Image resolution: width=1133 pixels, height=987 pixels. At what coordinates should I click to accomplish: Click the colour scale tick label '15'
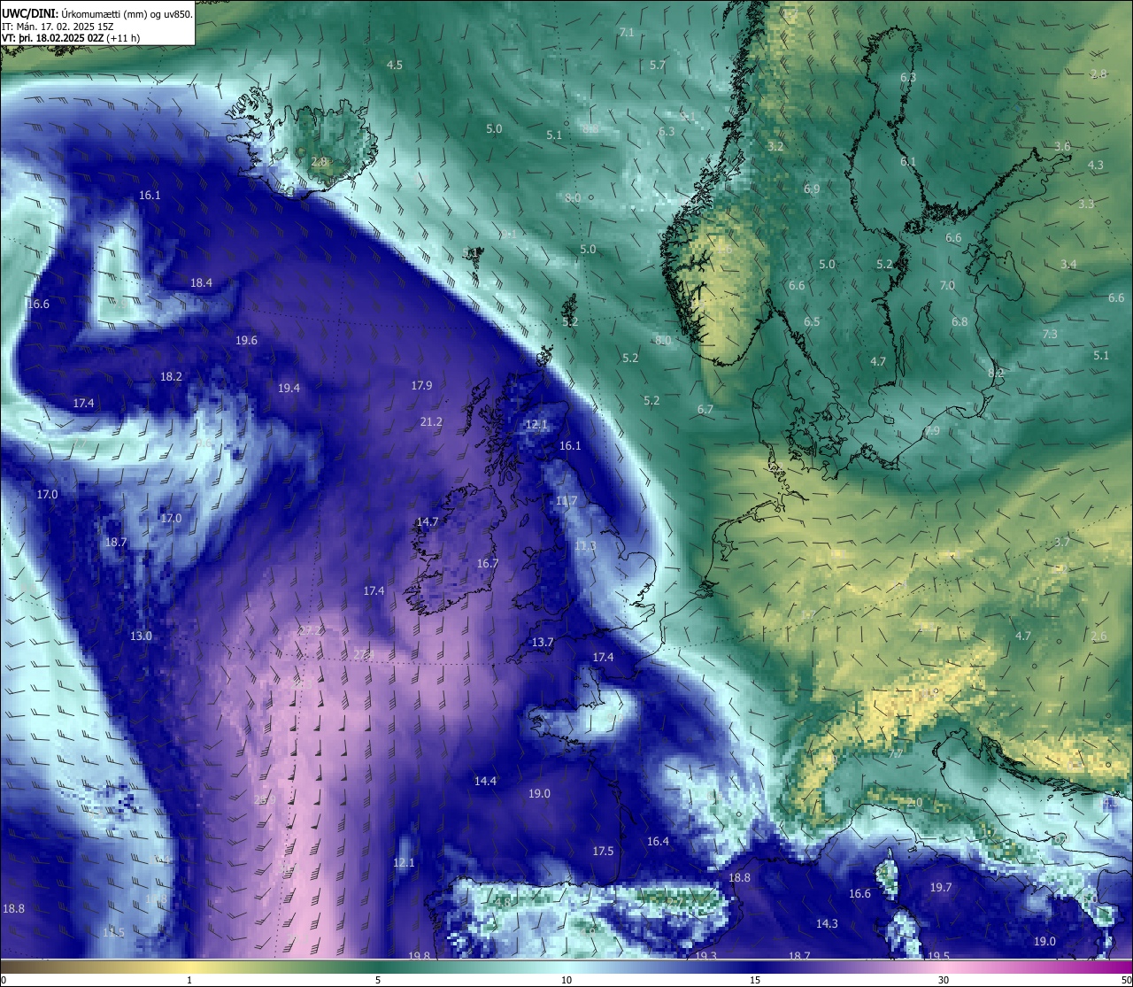coord(755,980)
